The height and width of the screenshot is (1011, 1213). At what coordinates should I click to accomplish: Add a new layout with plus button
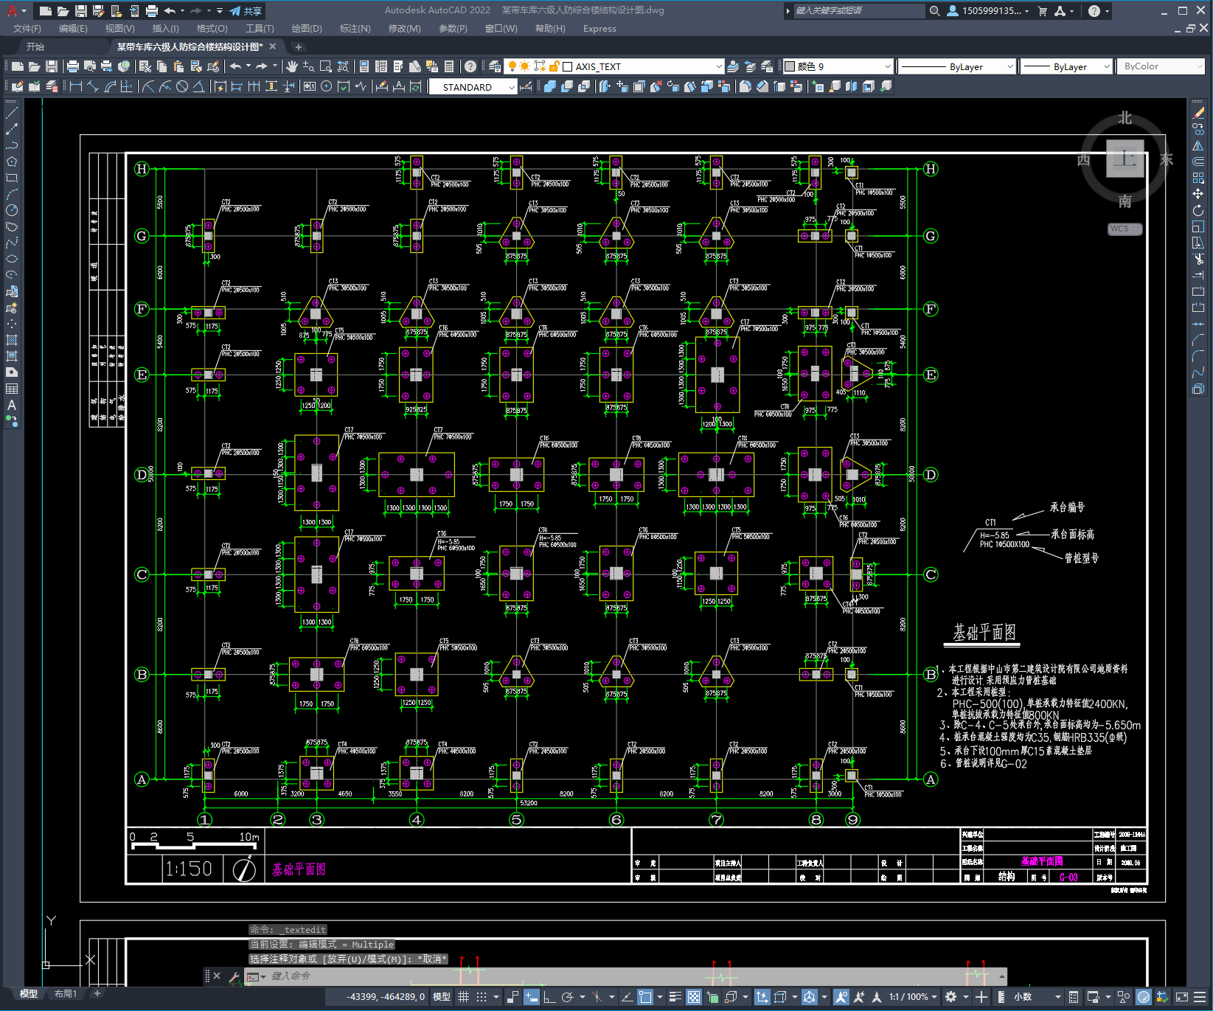click(97, 993)
